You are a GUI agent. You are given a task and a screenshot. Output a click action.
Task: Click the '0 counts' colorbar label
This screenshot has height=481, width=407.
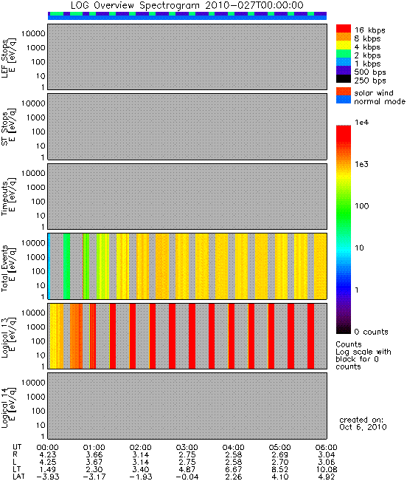(x=371, y=332)
